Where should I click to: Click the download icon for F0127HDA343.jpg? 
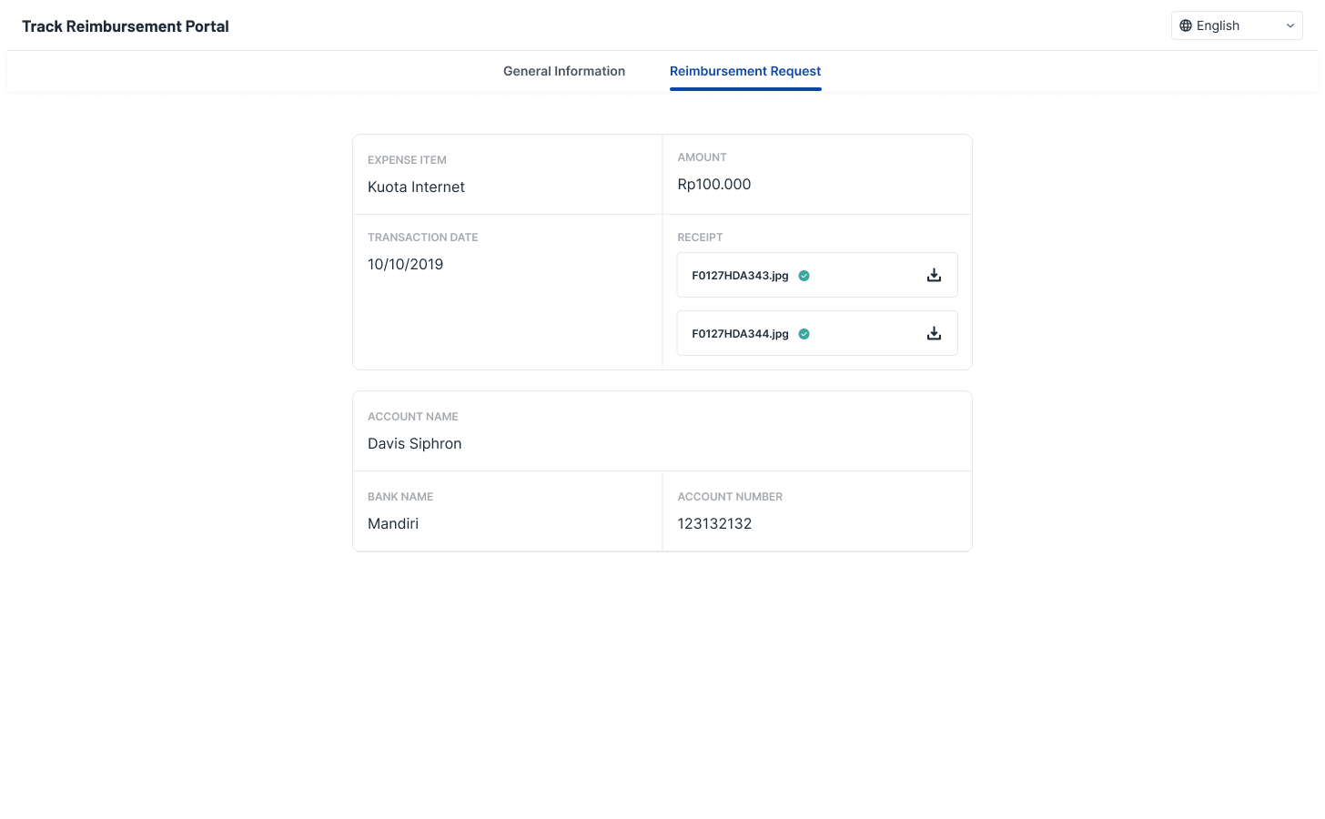pos(934,274)
